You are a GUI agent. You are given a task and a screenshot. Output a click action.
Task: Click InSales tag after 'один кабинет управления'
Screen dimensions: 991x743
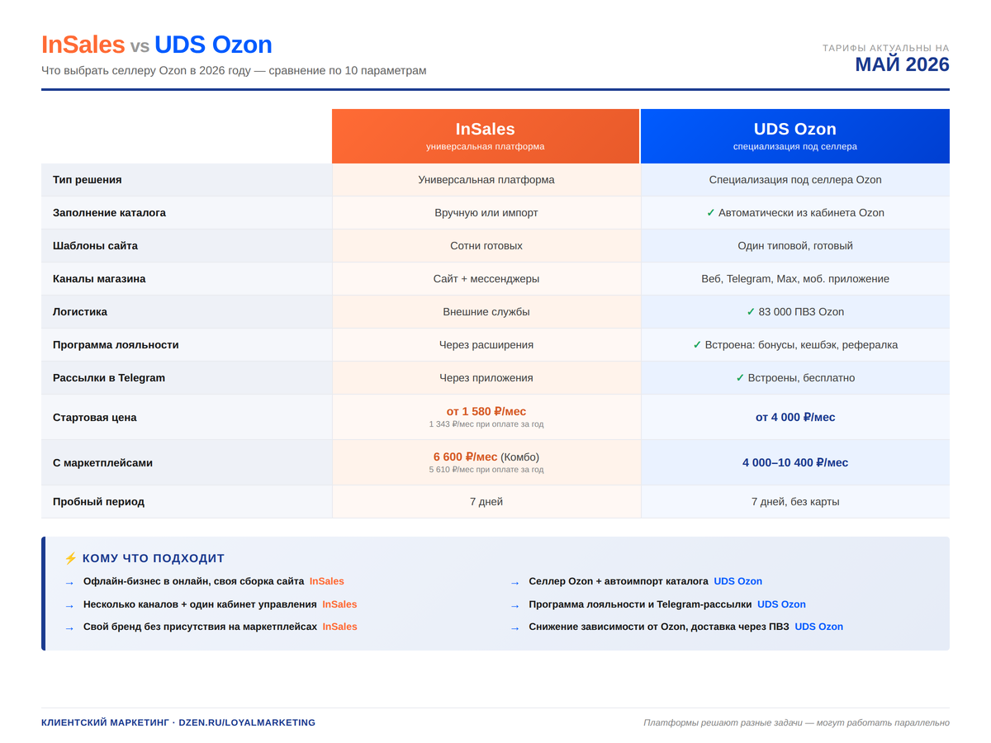pyautogui.click(x=340, y=604)
